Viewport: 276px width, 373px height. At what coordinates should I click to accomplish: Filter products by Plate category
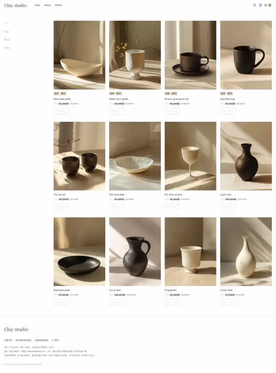pos(7,40)
